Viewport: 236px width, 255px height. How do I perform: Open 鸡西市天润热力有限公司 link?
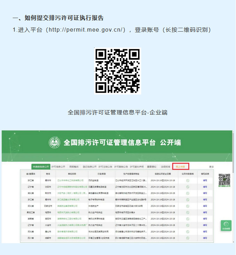pyautogui.click(x=68, y=212)
